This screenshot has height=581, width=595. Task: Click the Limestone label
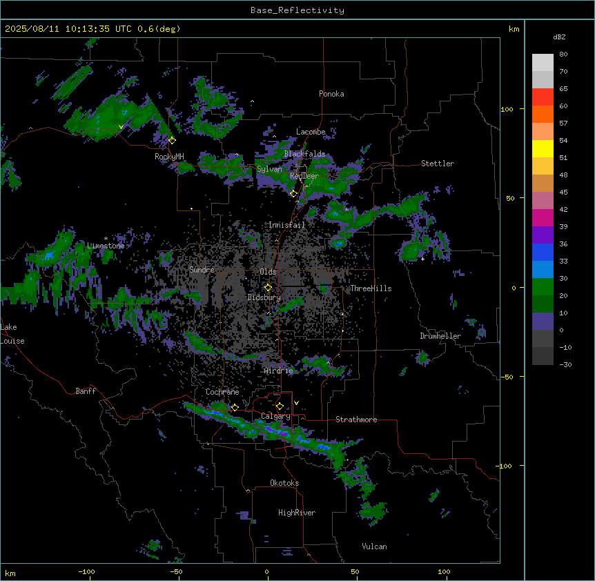click(106, 246)
